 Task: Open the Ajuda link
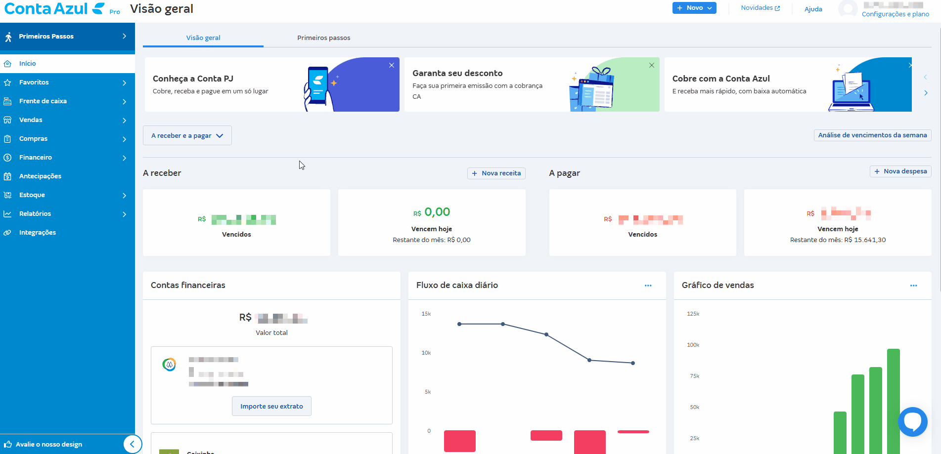click(x=813, y=9)
